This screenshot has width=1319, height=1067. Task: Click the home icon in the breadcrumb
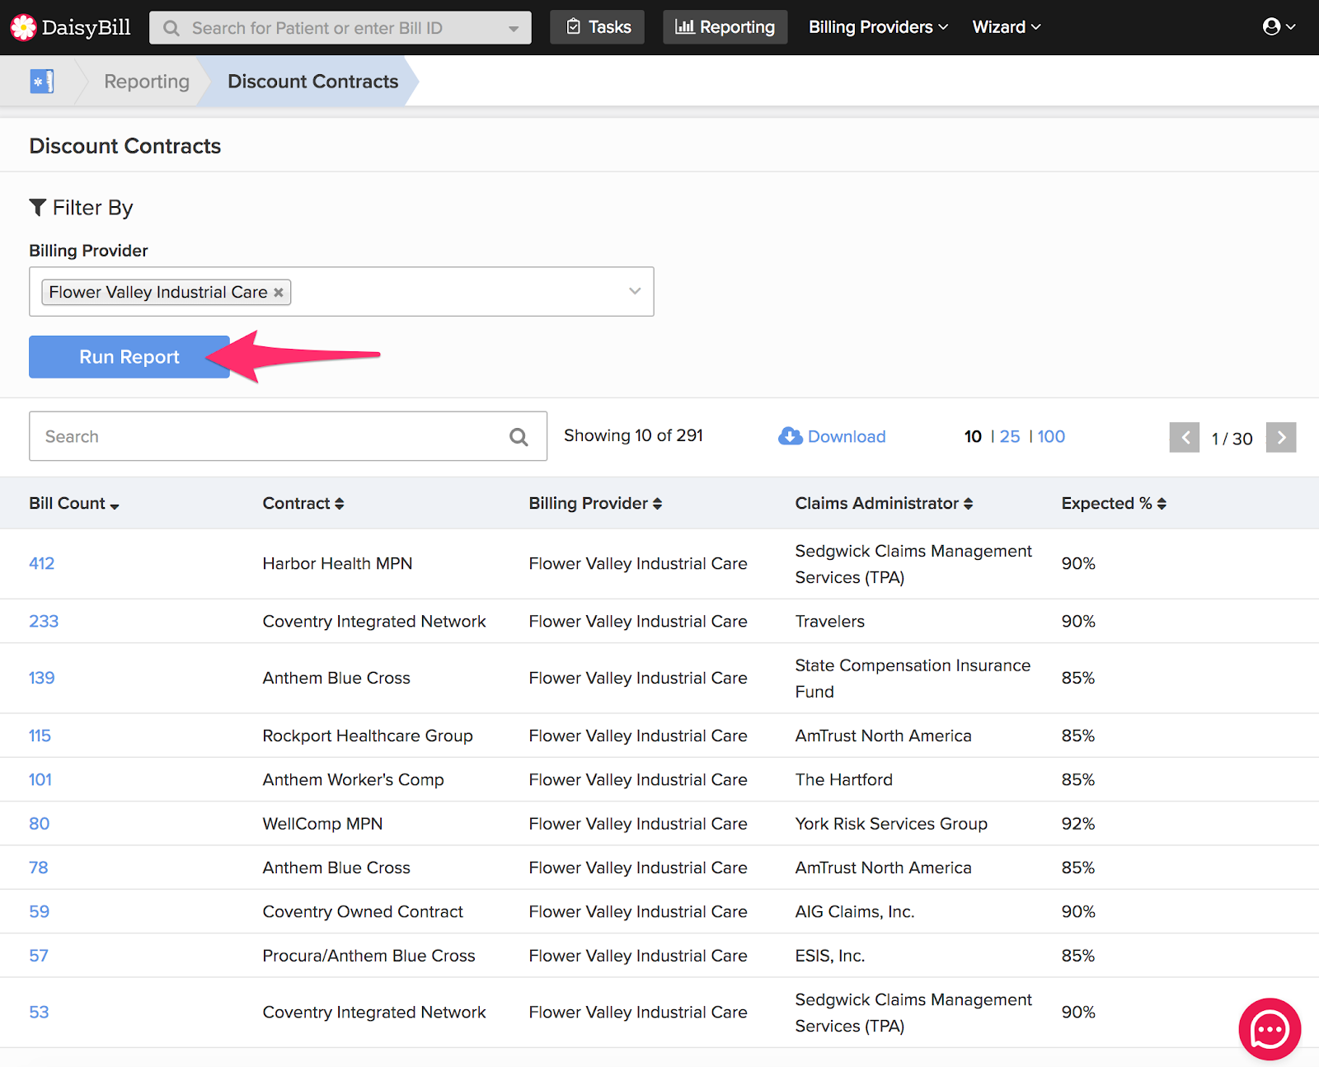[42, 82]
